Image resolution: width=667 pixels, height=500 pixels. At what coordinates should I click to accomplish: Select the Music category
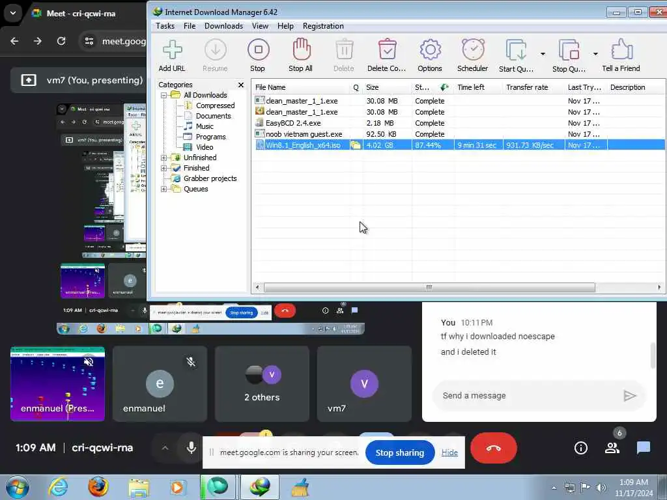coord(205,126)
